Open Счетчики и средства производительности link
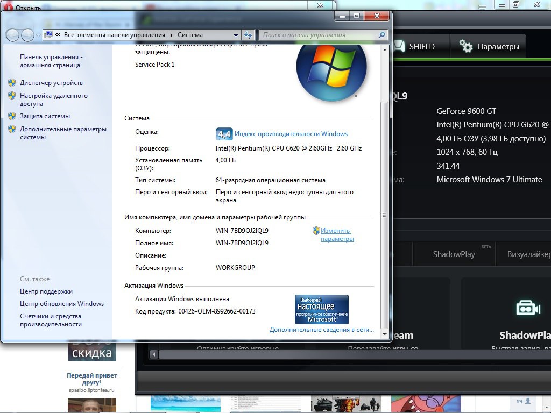 click(x=51, y=321)
